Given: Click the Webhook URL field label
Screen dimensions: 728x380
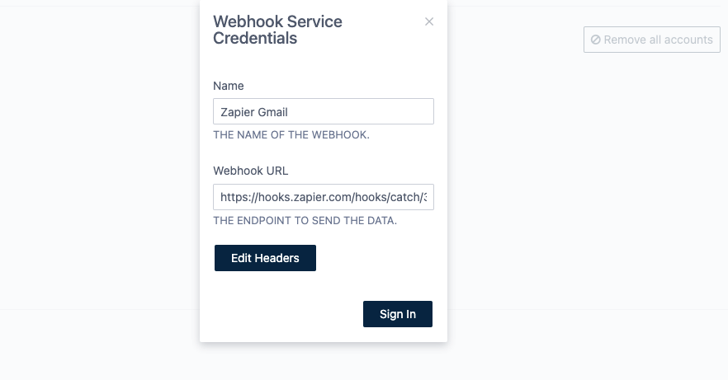Looking at the screenshot, I should click(251, 171).
